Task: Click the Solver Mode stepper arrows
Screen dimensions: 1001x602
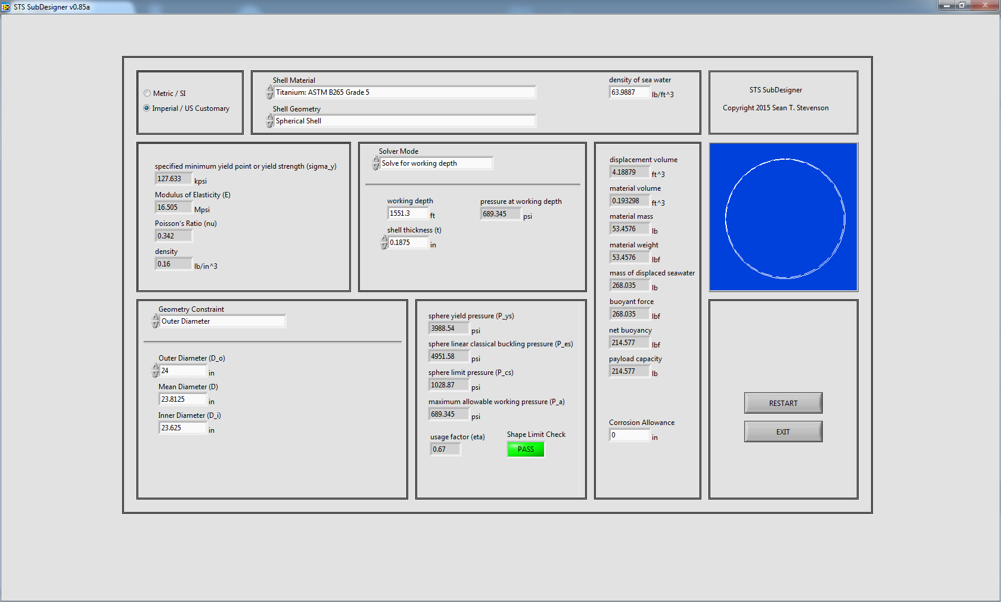Action: [x=376, y=163]
